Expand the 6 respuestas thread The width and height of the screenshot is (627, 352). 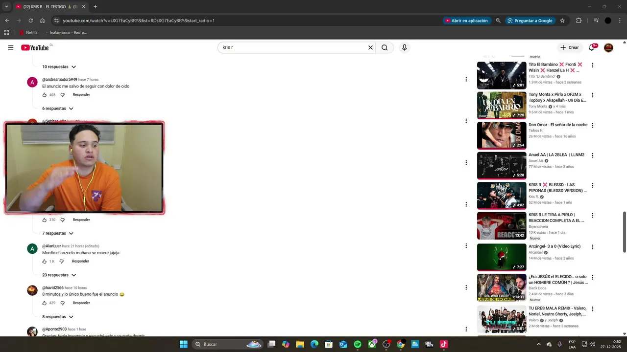pos(57,109)
